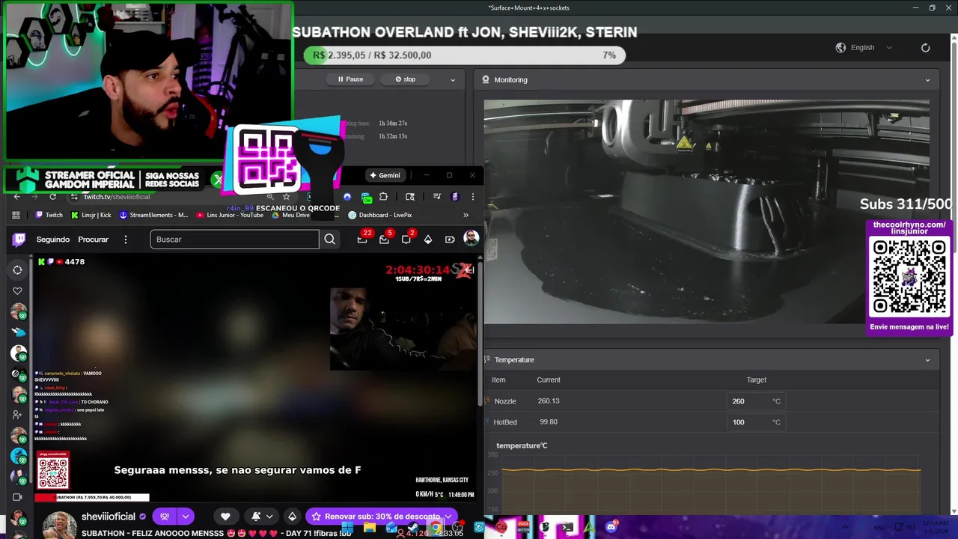Collapse the Temperature panel
The image size is (958, 539).
coord(927,360)
